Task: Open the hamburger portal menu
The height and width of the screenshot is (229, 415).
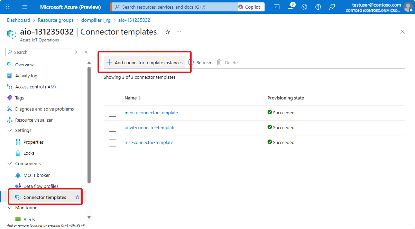Action: point(25,7)
